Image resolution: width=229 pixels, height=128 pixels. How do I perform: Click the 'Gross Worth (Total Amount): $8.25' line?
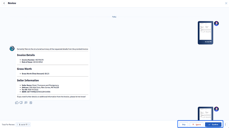click(36, 74)
